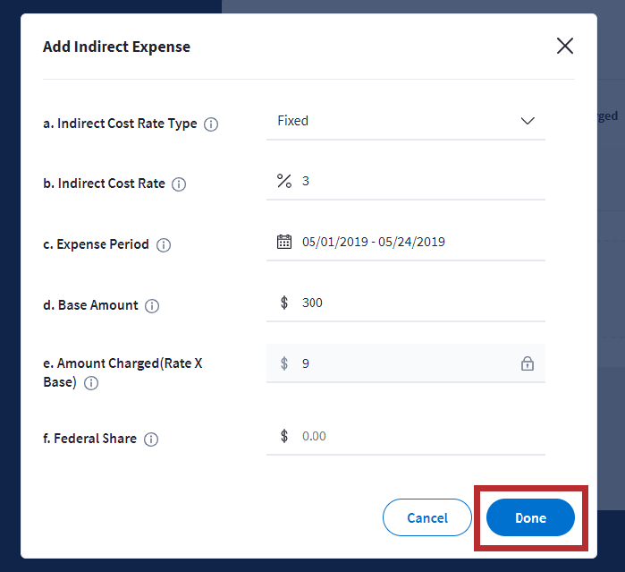Image resolution: width=625 pixels, height=572 pixels.
Task: Show info tooltip for Expense Period
Action: [164, 245]
